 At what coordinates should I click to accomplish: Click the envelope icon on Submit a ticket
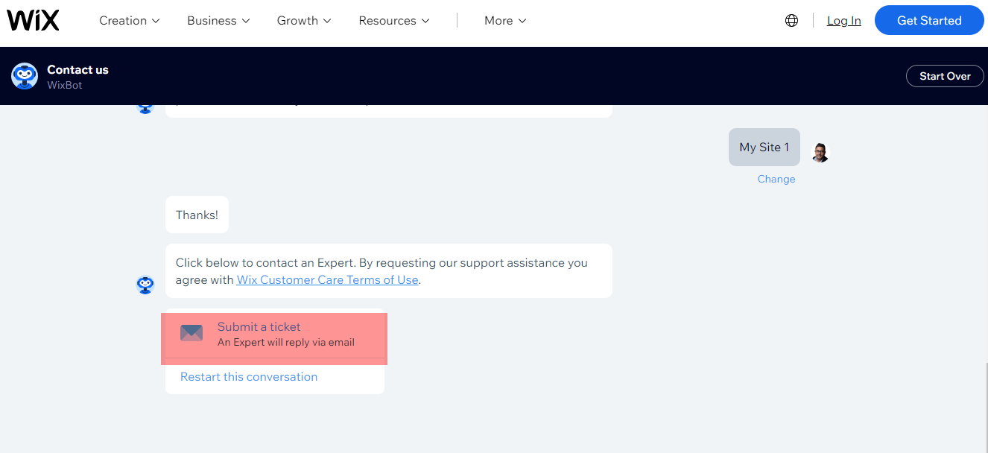(x=191, y=333)
